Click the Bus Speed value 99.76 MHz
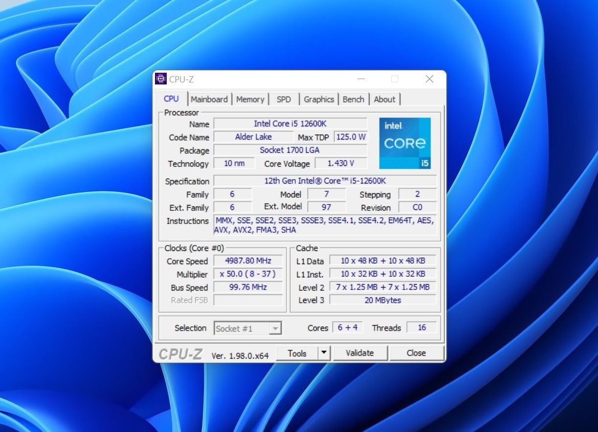 pyautogui.click(x=248, y=287)
